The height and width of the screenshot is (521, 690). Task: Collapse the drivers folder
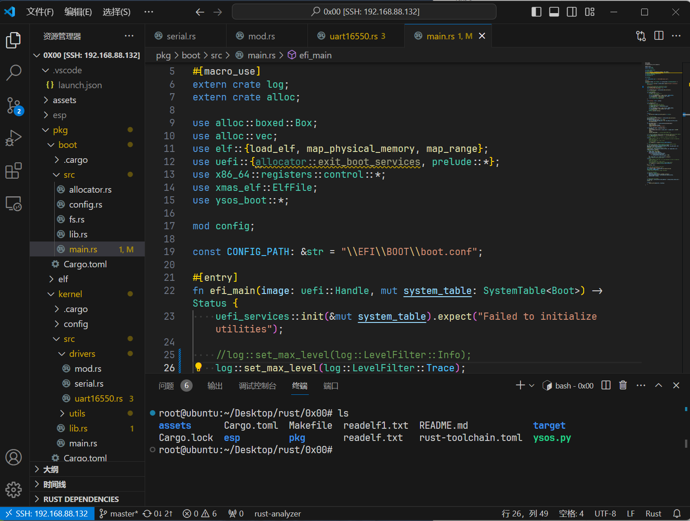point(87,354)
